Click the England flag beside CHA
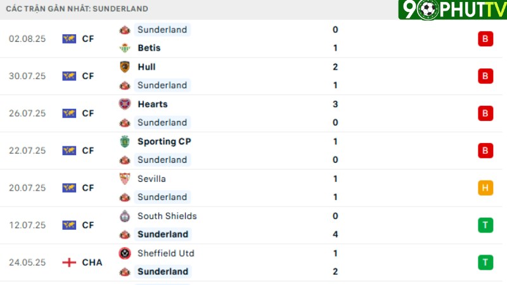 coord(69,262)
